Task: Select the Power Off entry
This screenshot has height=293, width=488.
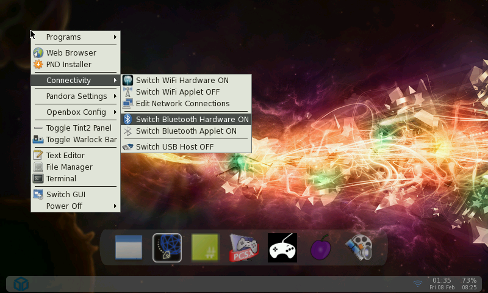Action: (x=76, y=206)
